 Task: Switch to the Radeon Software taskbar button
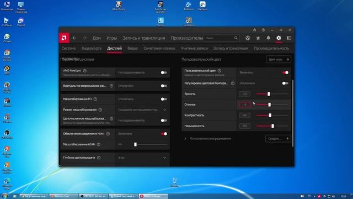[153, 196]
